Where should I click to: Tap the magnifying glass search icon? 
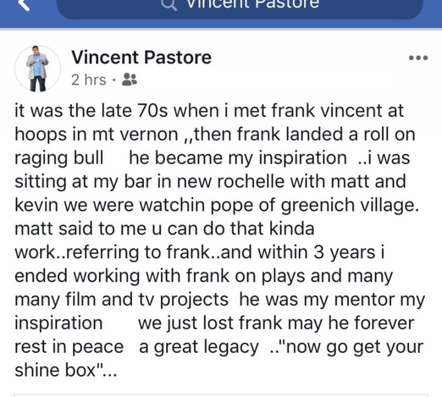169,4
